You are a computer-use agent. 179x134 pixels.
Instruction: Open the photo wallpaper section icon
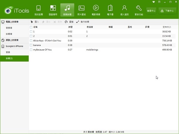81,8
